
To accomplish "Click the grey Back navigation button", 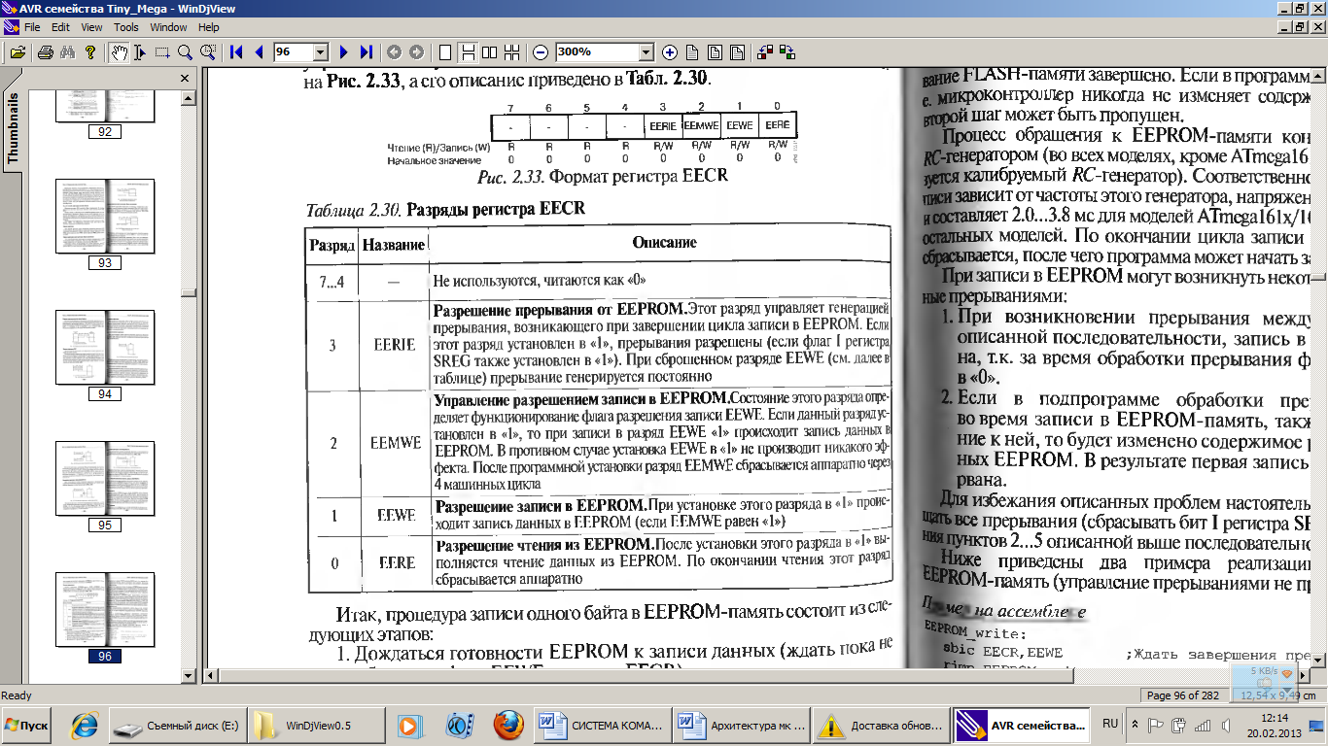I will pyautogui.click(x=394, y=52).
